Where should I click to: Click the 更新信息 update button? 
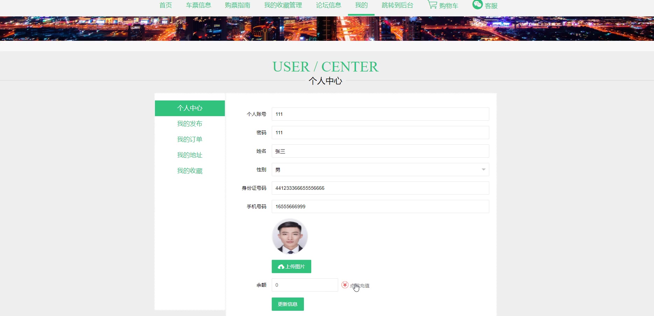(x=288, y=304)
